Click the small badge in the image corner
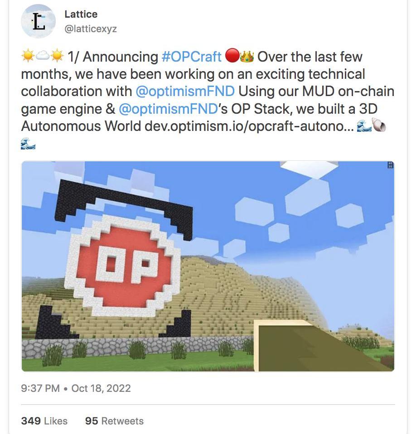Screen dimensions: 416x434 (391, 165)
